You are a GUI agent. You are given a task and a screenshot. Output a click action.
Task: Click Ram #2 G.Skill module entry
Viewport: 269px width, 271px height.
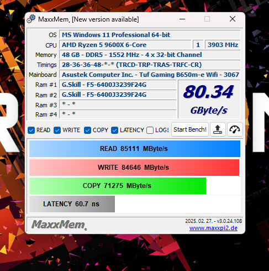click(x=118, y=95)
